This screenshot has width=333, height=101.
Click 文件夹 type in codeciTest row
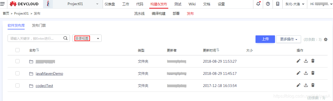(143, 86)
